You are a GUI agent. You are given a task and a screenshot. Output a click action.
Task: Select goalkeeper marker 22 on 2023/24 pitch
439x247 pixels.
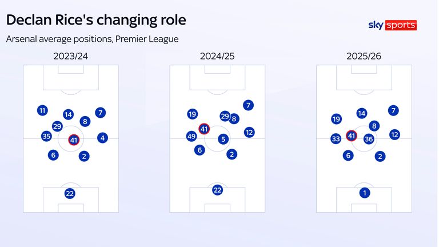(70, 193)
